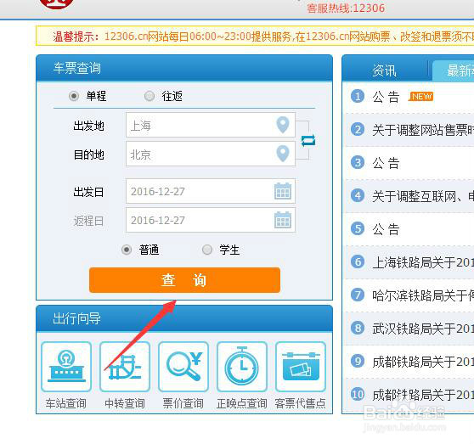Open the 票价查询 fare query icon
474x444 pixels.
tap(183, 367)
